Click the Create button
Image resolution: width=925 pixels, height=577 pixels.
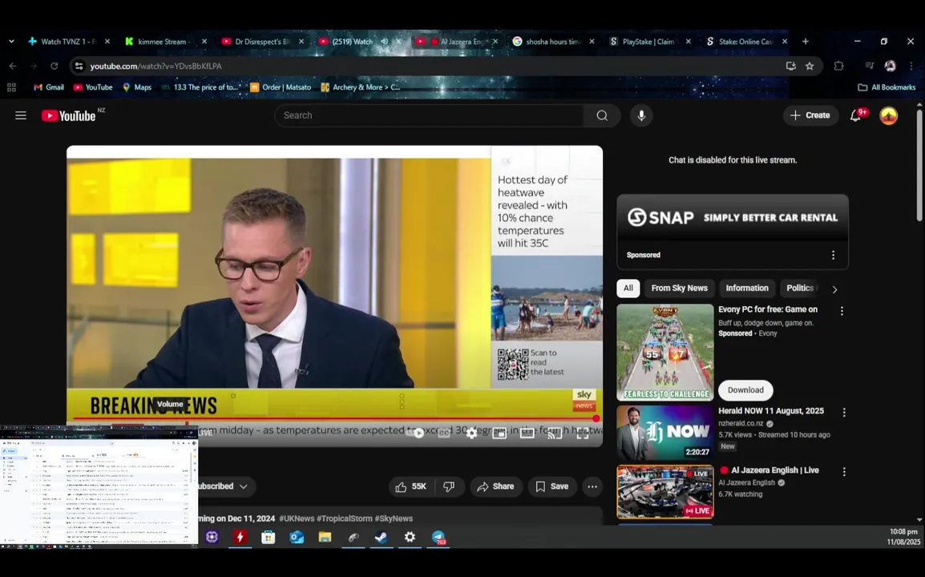(x=810, y=115)
